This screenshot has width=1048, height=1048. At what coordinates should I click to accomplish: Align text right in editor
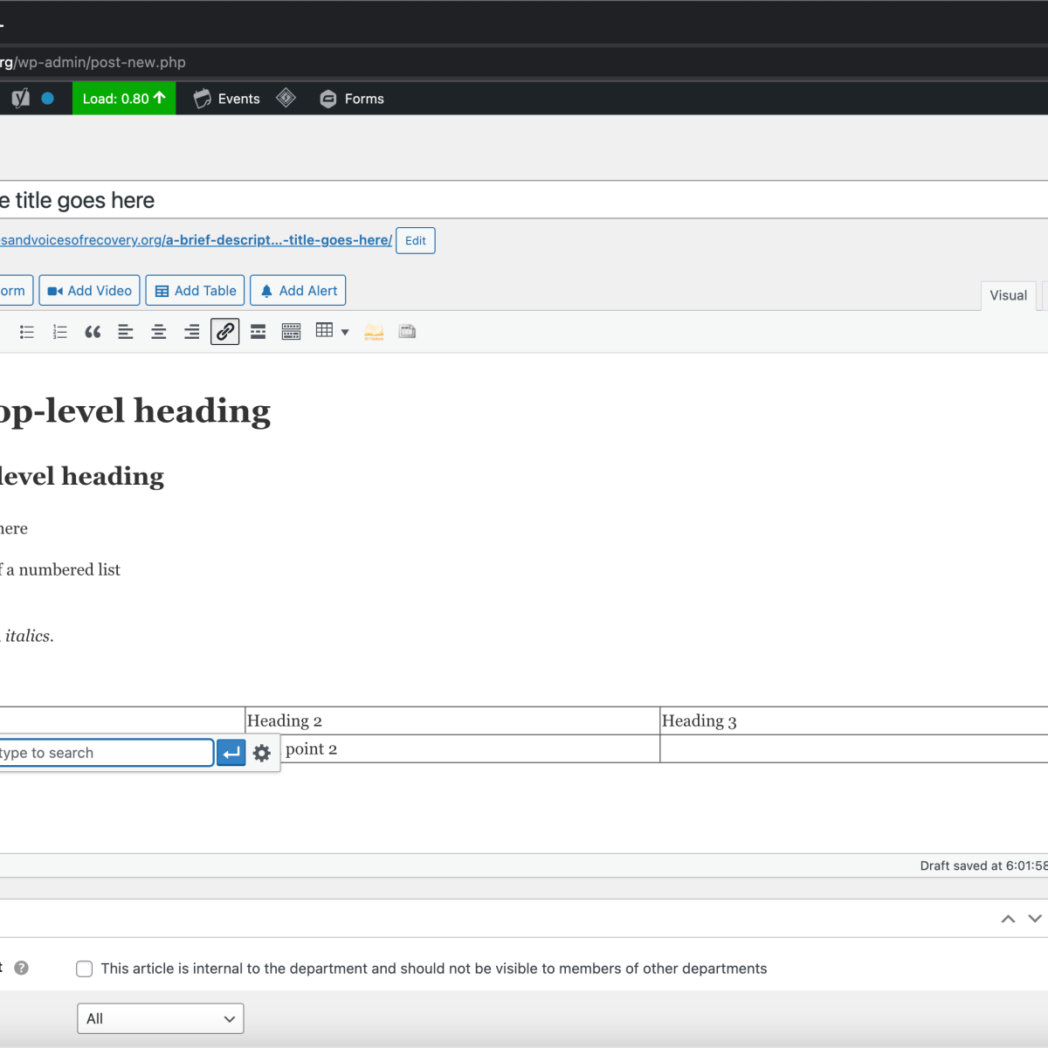[191, 332]
